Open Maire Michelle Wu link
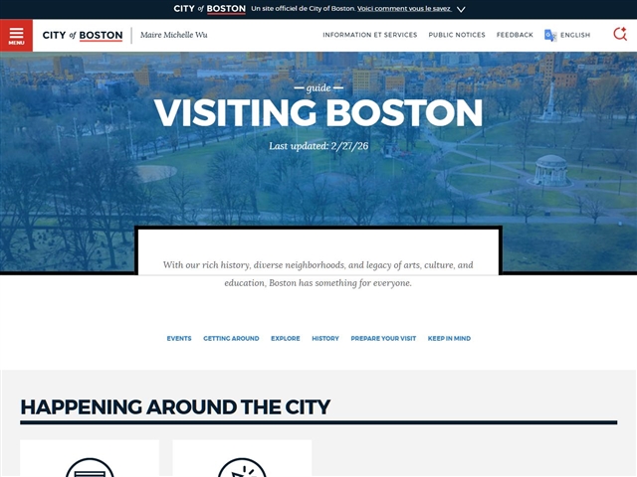The width and height of the screenshot is (637, 477). click(x=174, y=35)
